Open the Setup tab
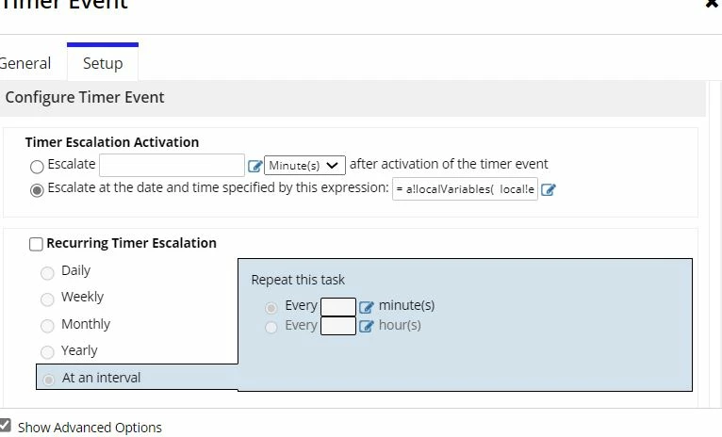The width and height of the screenshot is (722, 437). 103,63
